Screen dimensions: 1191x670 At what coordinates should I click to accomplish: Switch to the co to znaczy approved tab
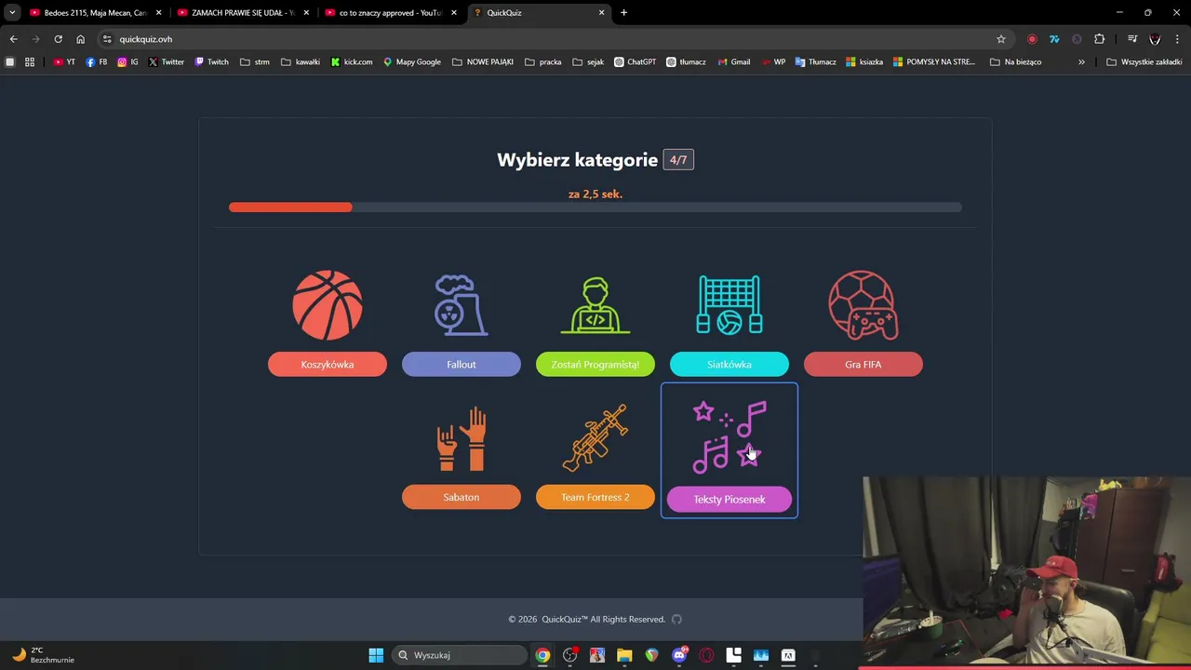[x=391, y=13]
